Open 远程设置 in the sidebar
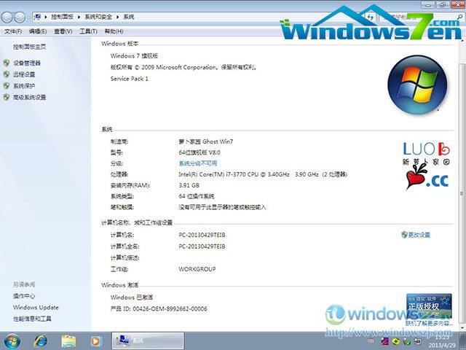The image size is (466, 350). pyautogui.click(x=23, y=74)
